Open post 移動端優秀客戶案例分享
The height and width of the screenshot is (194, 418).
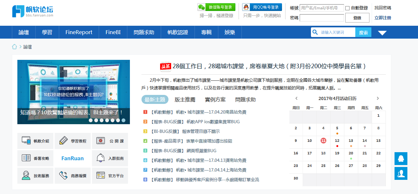[217, 180]
